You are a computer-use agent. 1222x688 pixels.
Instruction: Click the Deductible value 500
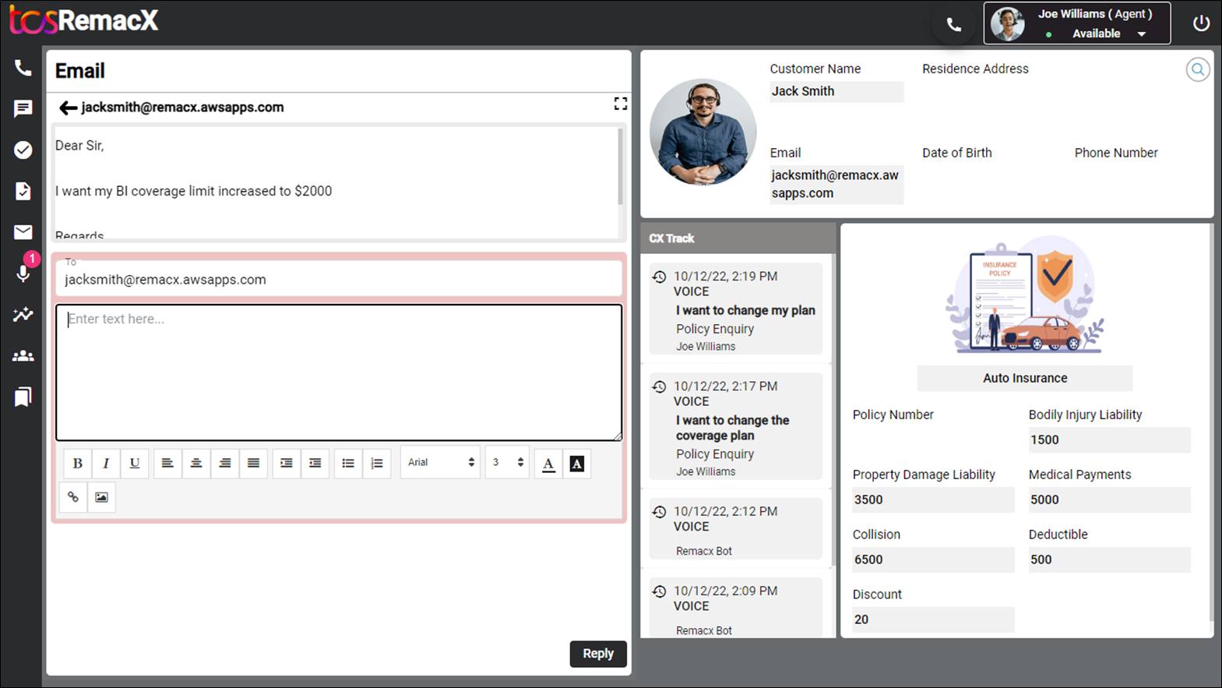click(1109, 559)
